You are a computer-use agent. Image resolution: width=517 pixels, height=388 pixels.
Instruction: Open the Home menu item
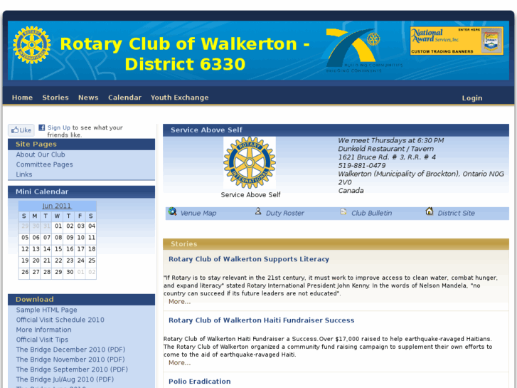pyautogui.click(x=22, y=98)
